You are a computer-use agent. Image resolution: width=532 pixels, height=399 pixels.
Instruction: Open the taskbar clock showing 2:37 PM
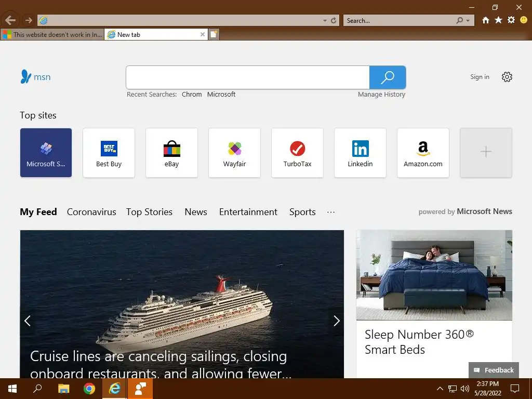tap(488, 389)
